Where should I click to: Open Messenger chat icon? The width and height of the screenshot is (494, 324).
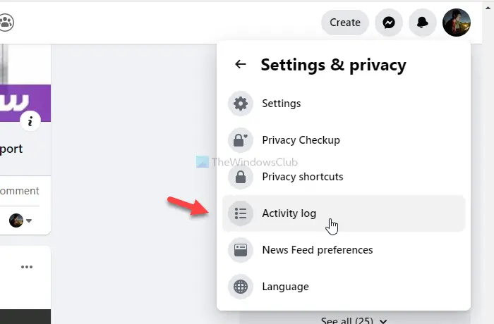point(388,23)
